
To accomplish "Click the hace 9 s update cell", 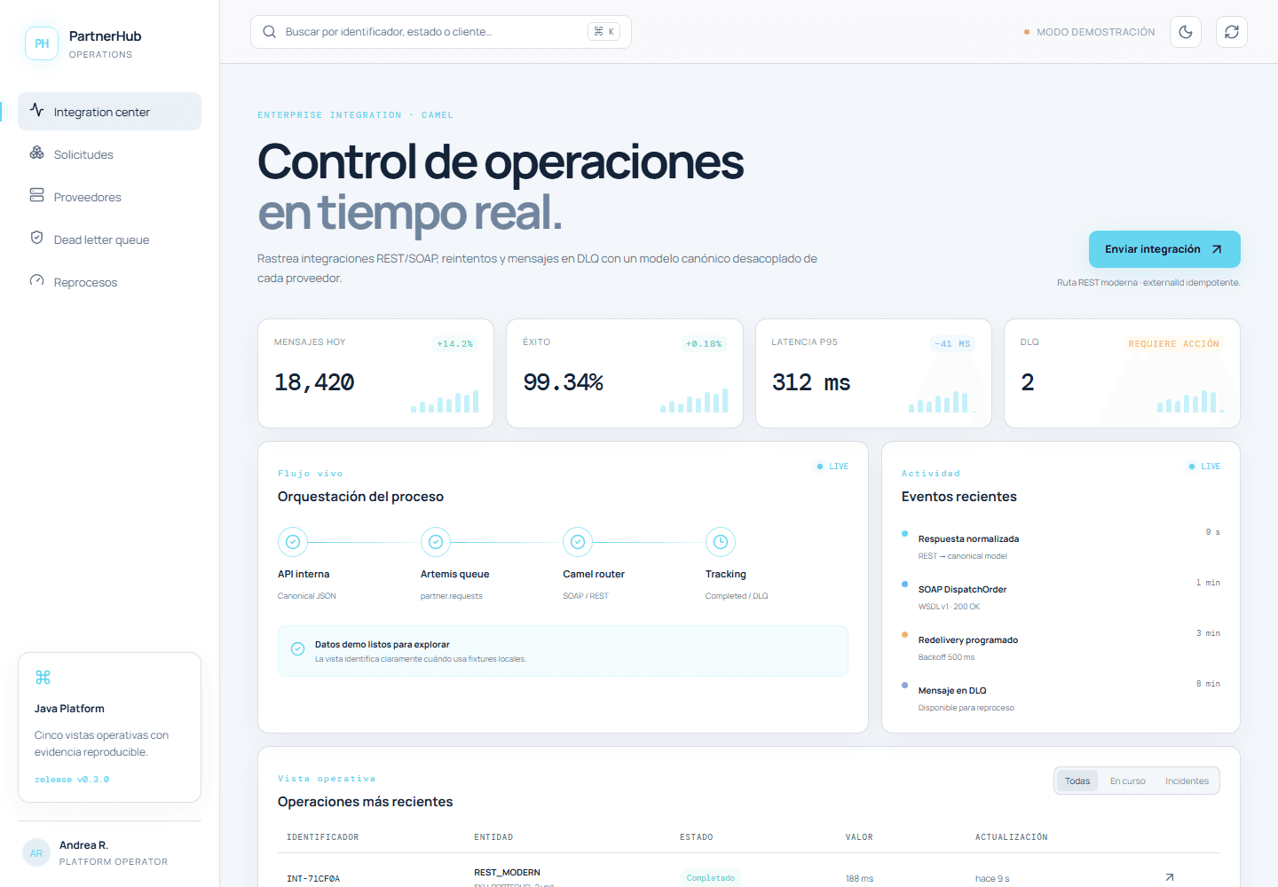I will click(x=992, y=879).
